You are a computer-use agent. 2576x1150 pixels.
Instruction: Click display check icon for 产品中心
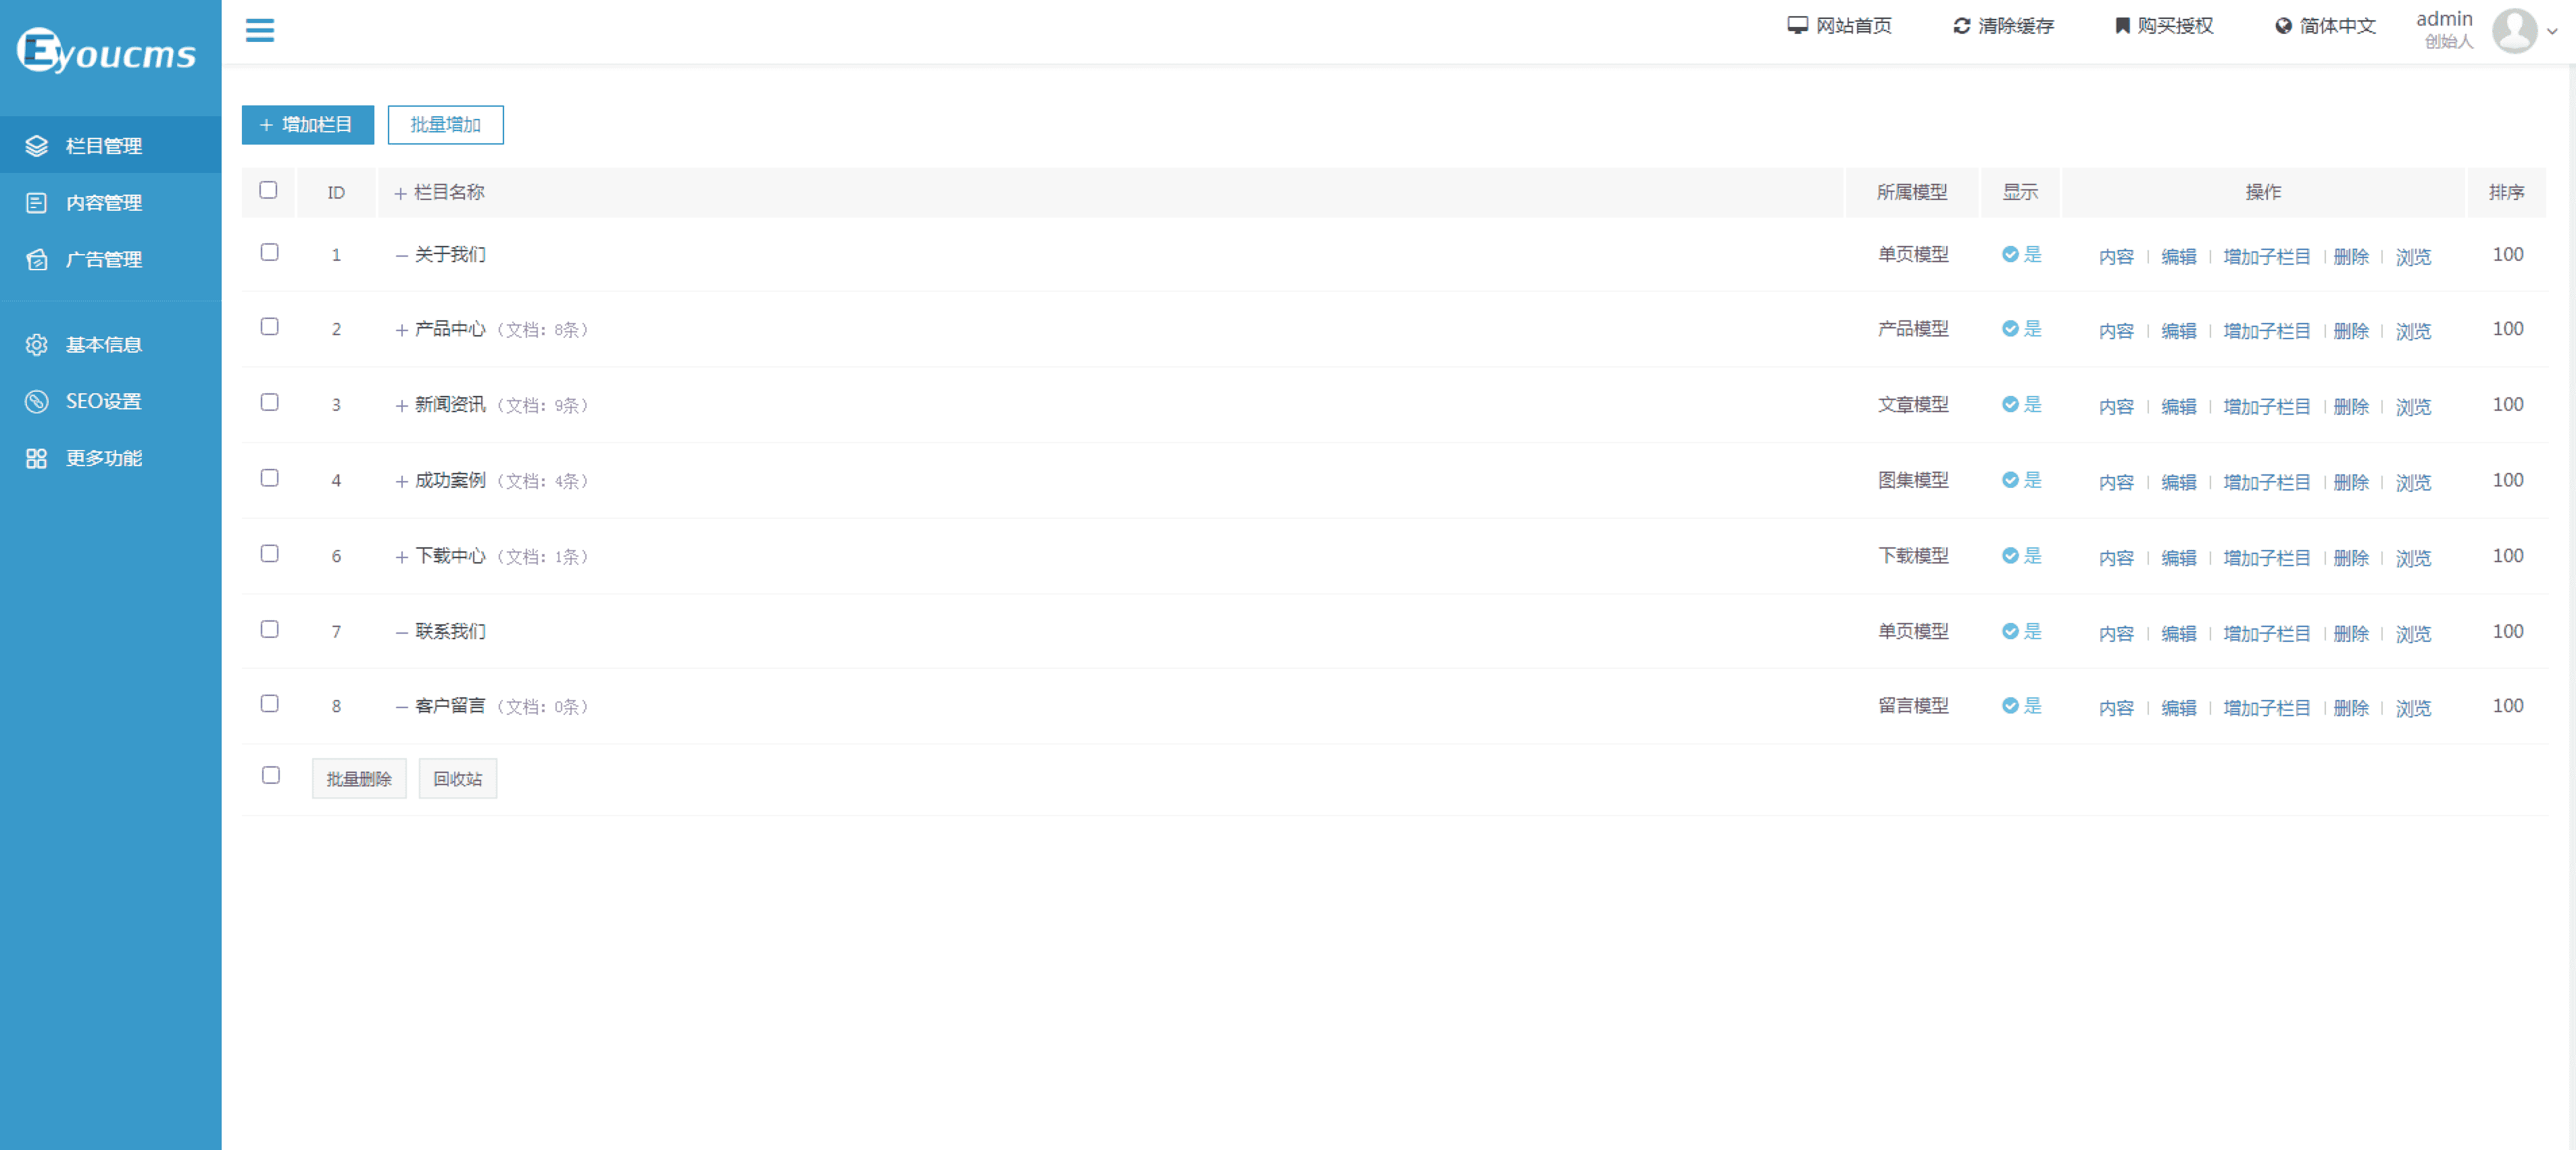pos(2010,328)
